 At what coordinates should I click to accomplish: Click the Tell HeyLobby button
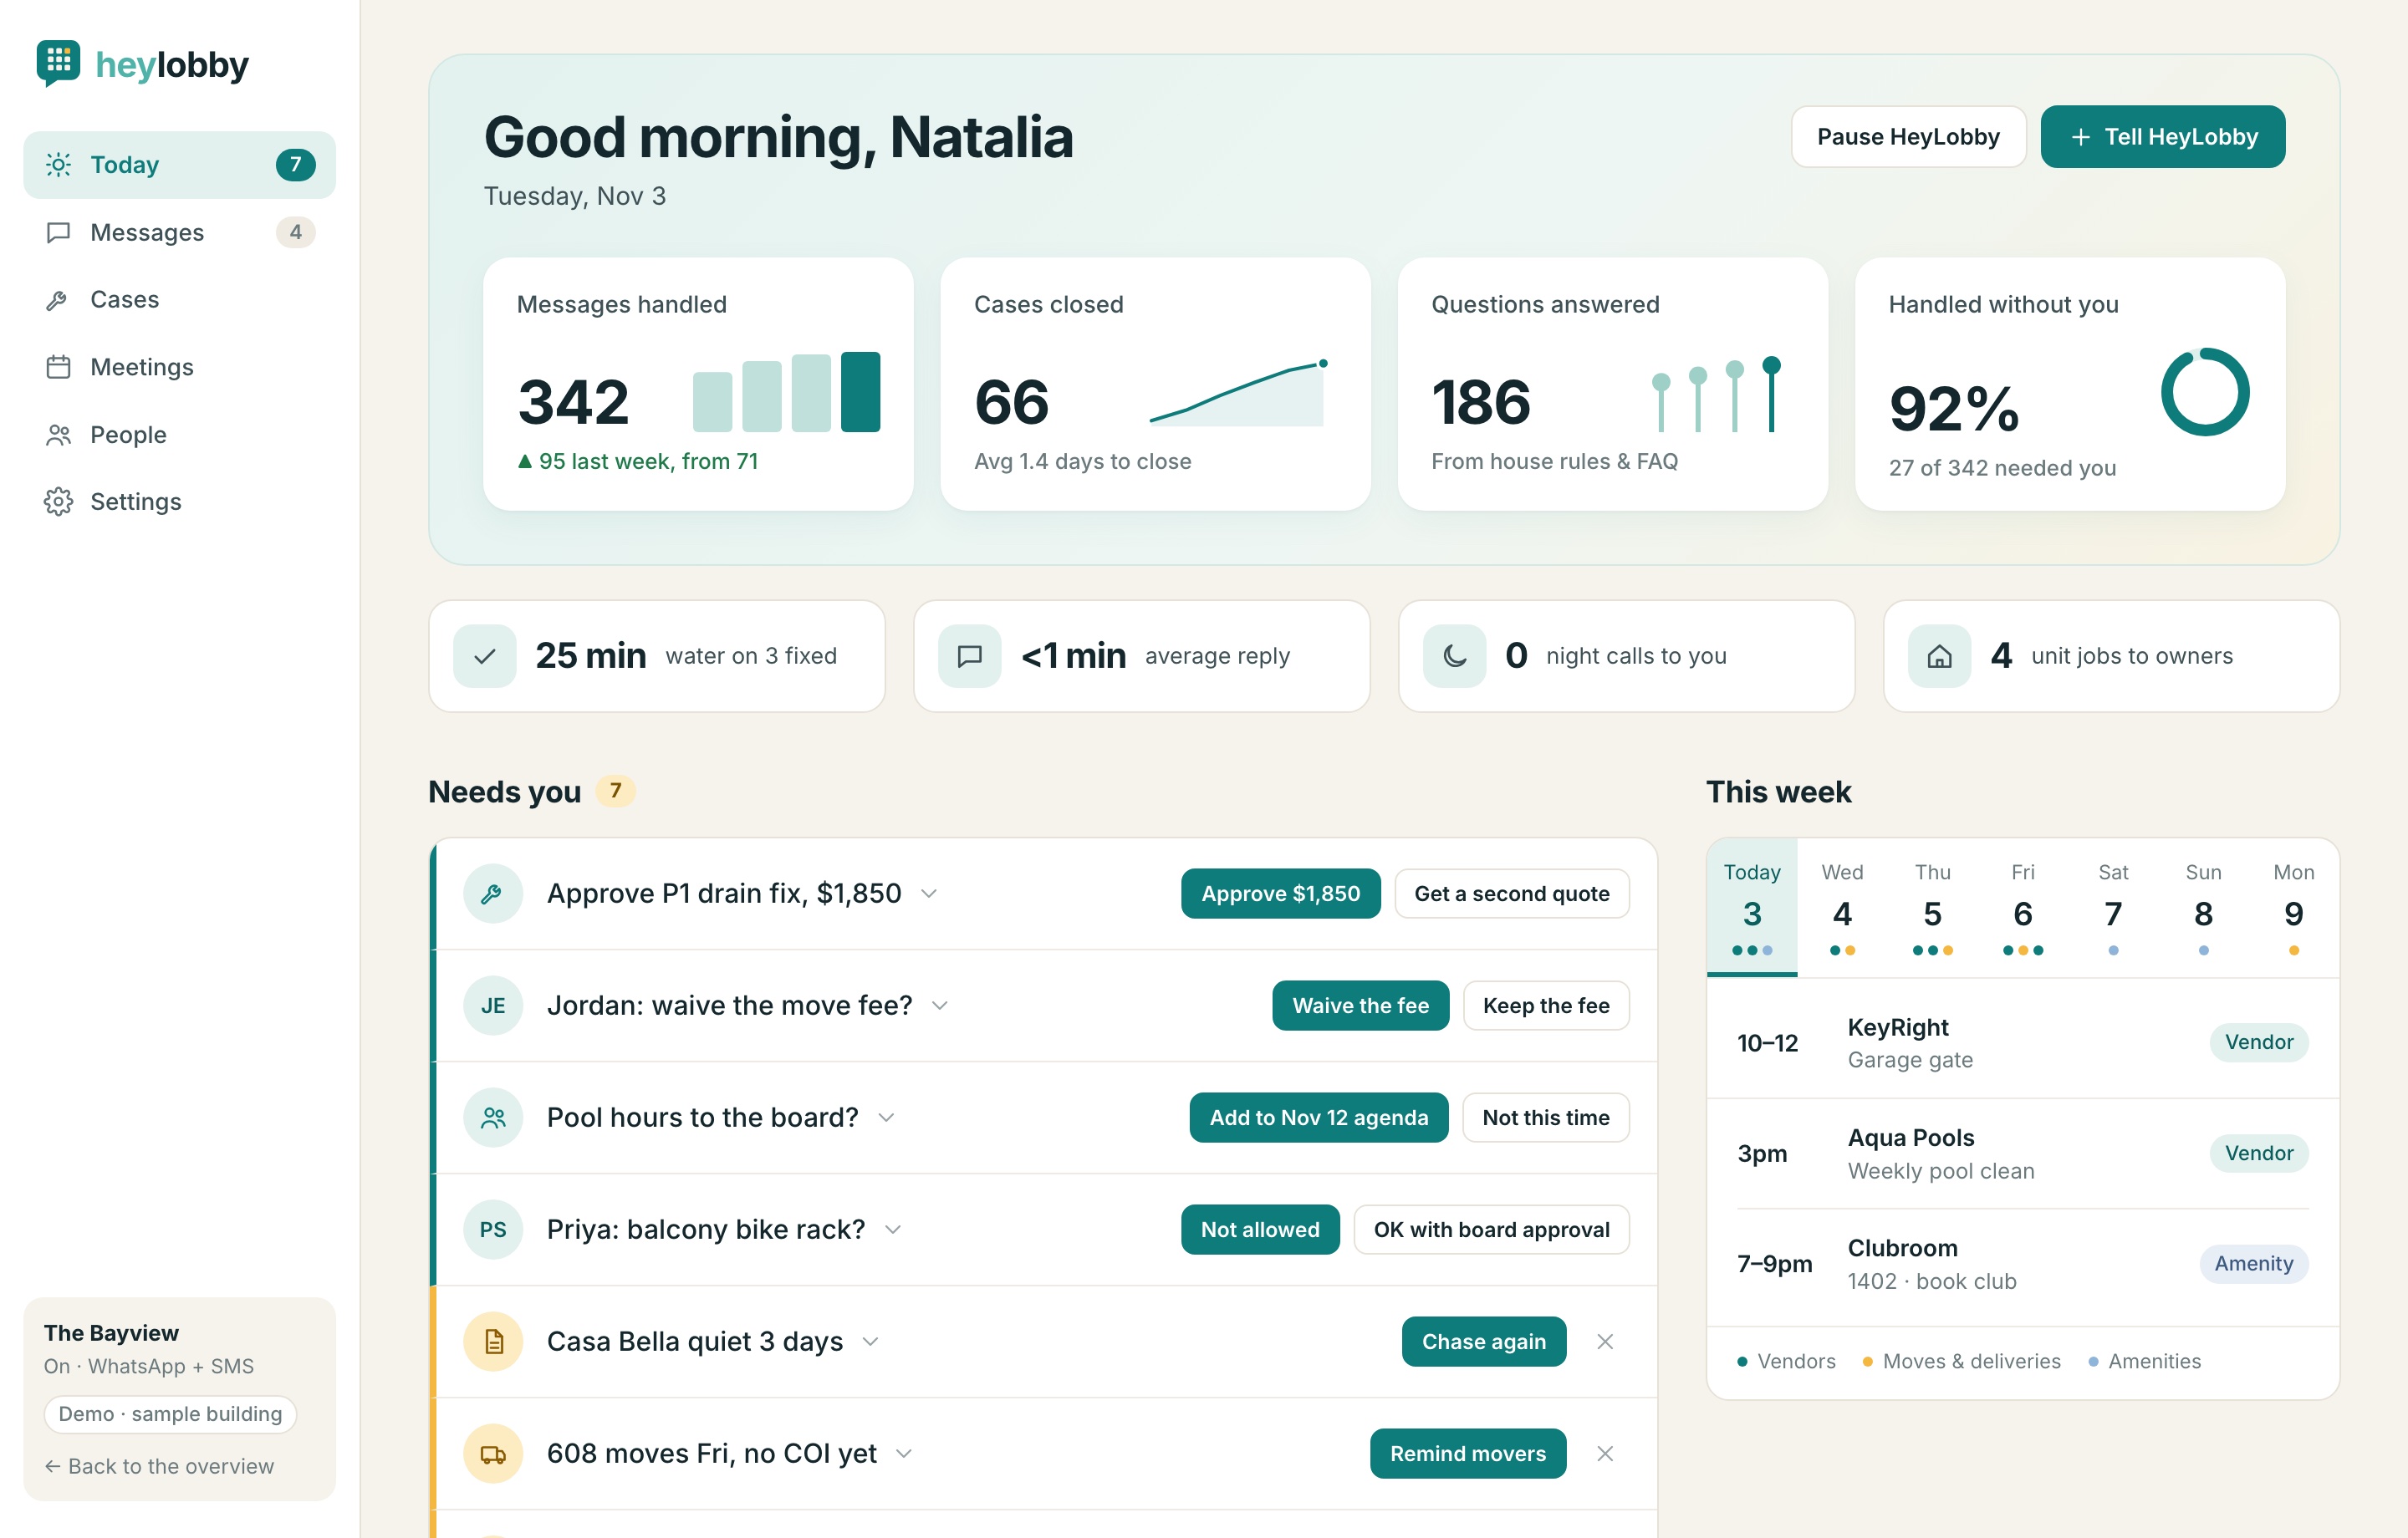click(2162, 136)
